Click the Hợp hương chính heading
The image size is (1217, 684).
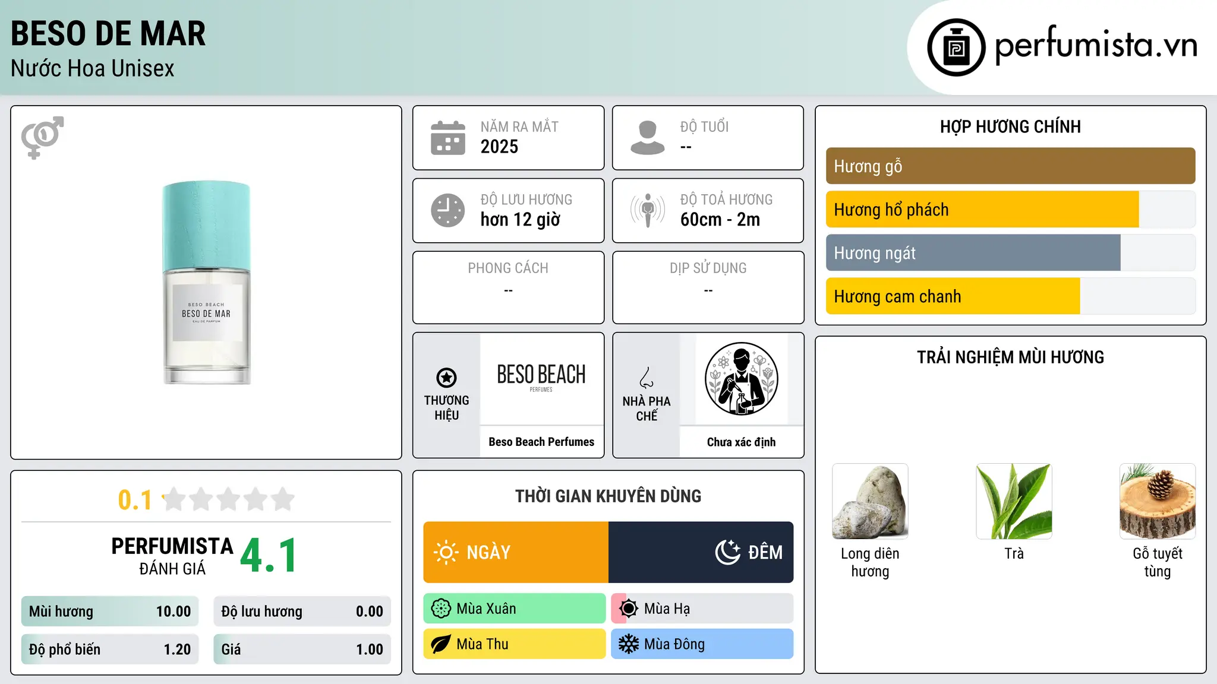[1010, 126]
